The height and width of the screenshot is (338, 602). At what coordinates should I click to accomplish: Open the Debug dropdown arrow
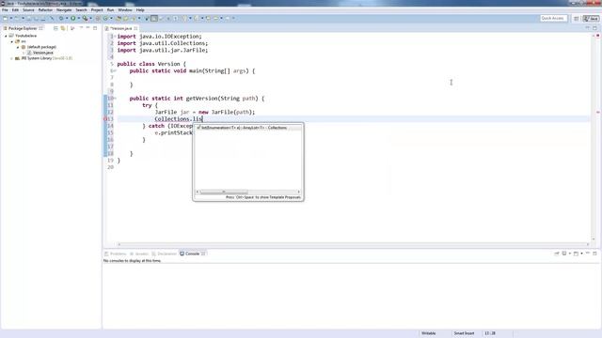pyautogui.click(x=67, y=19)
